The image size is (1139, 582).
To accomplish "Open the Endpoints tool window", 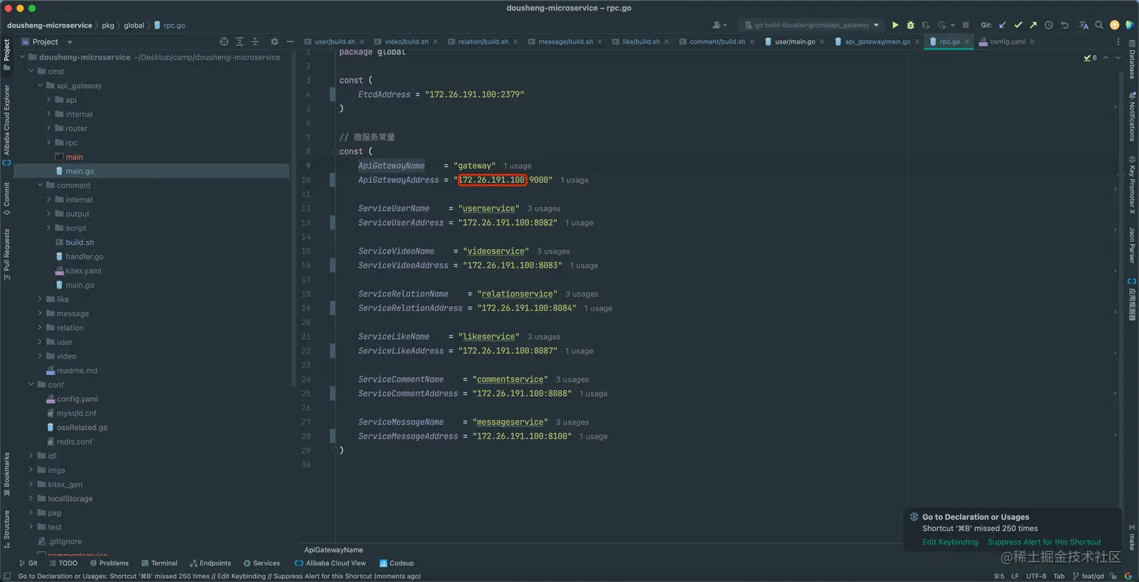I will (x=210, y=563).
